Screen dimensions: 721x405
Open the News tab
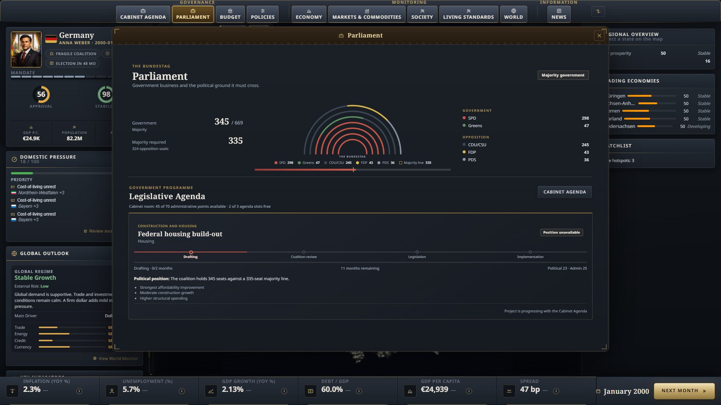click(559, 14)
